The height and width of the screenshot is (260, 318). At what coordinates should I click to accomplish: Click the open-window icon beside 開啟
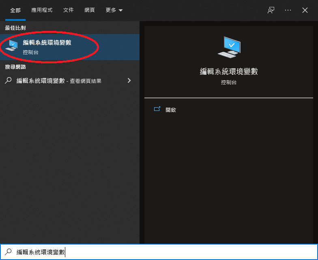click(157, 109)
